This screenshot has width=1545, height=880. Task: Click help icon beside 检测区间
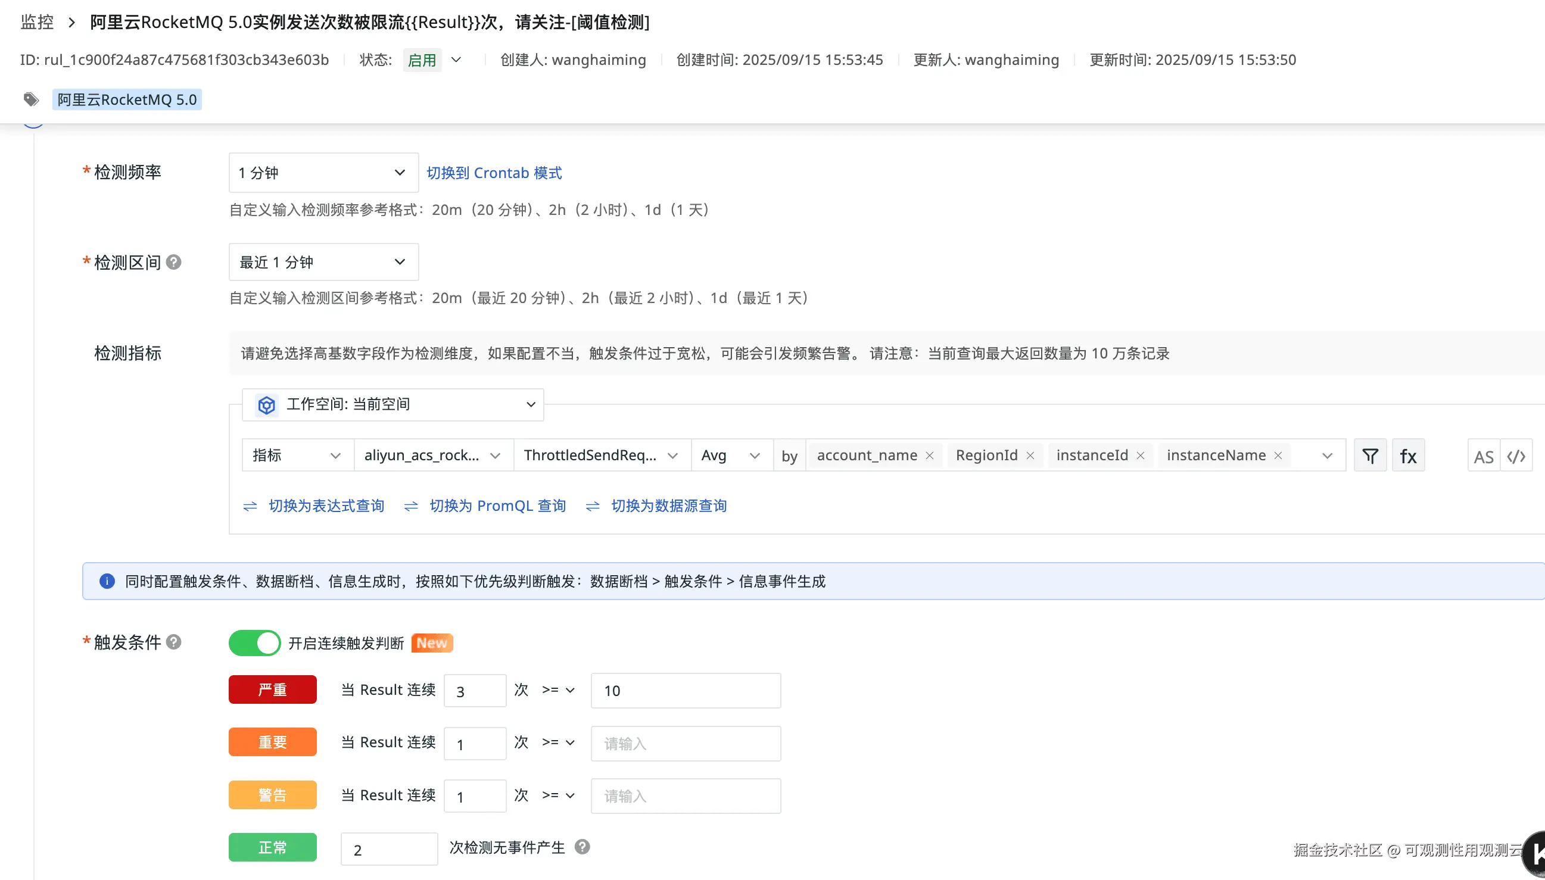click(x=173, y=263)
